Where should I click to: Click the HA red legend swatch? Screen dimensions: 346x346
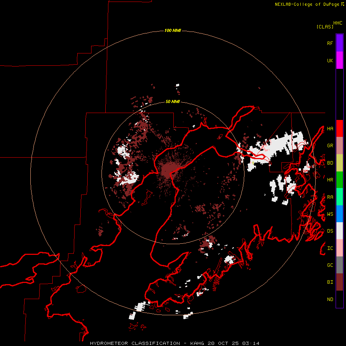339,128
